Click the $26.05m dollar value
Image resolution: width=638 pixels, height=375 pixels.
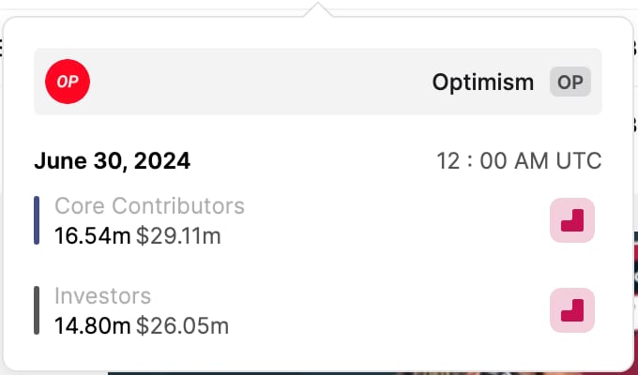[x=182, y=326]
